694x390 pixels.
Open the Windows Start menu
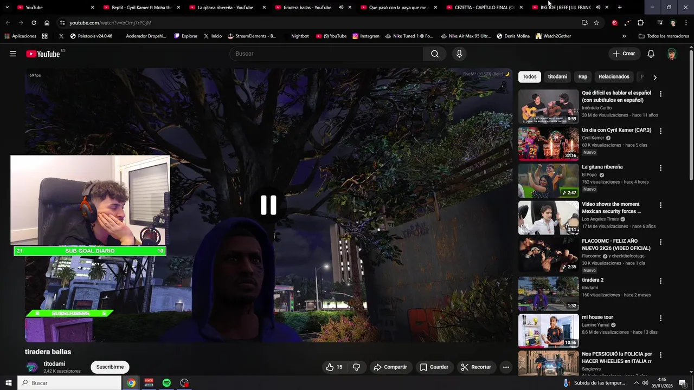coord(8,383)
